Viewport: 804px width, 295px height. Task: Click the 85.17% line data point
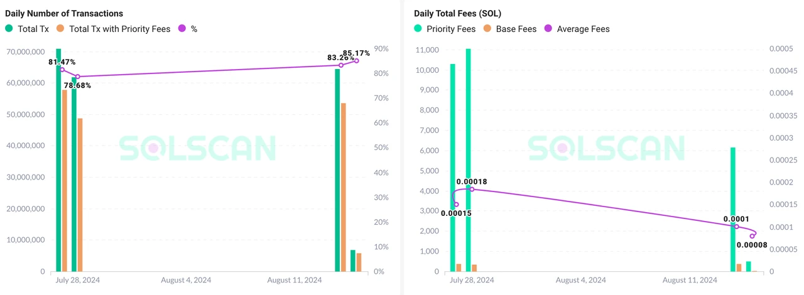tap(356, 60)
